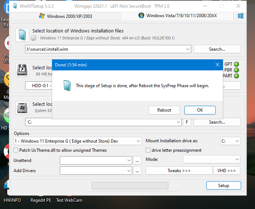Close the Done dialog with X

click(217, 65)
